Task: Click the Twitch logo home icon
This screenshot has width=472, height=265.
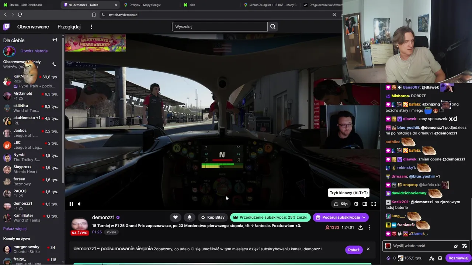Action: pos(6,26)
